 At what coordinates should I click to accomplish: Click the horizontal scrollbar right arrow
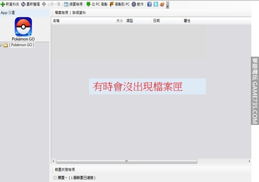coord(249,161)
